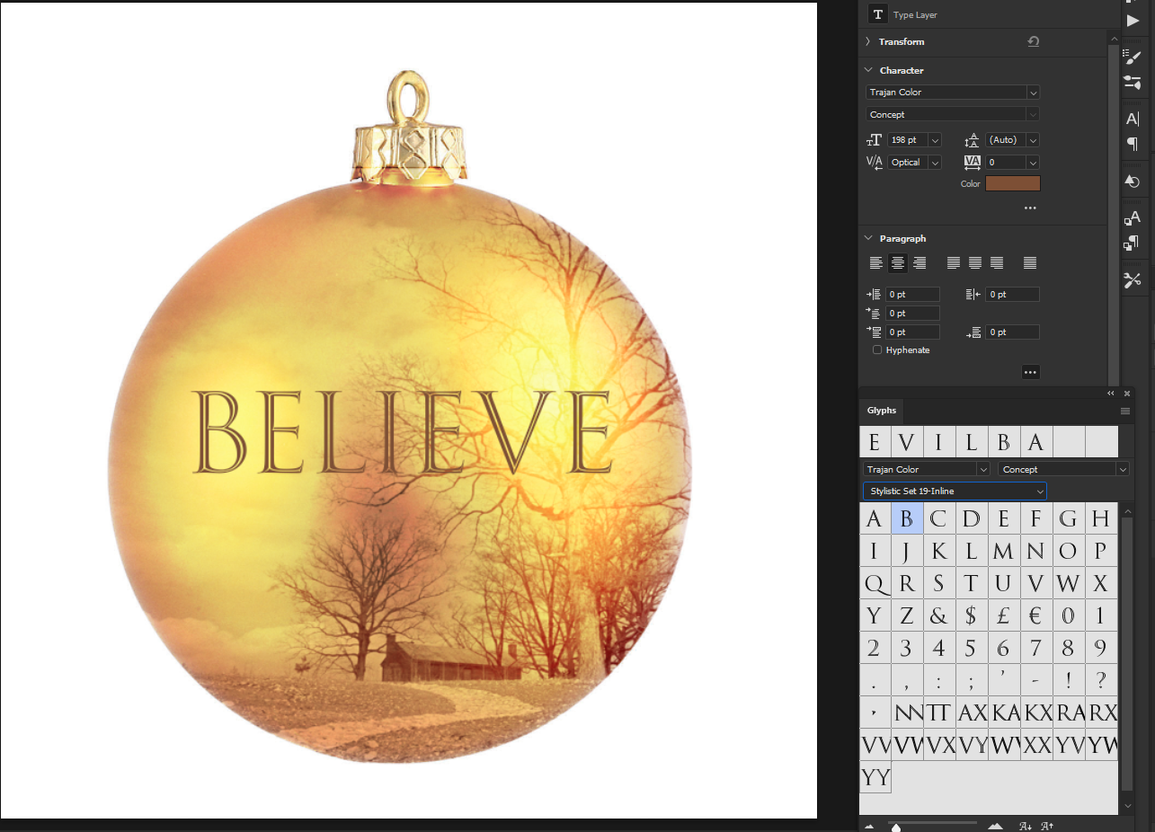This screenshot has height=832, width=1155.
Task: Switch to the Glyphs tab
Action: 881,411
